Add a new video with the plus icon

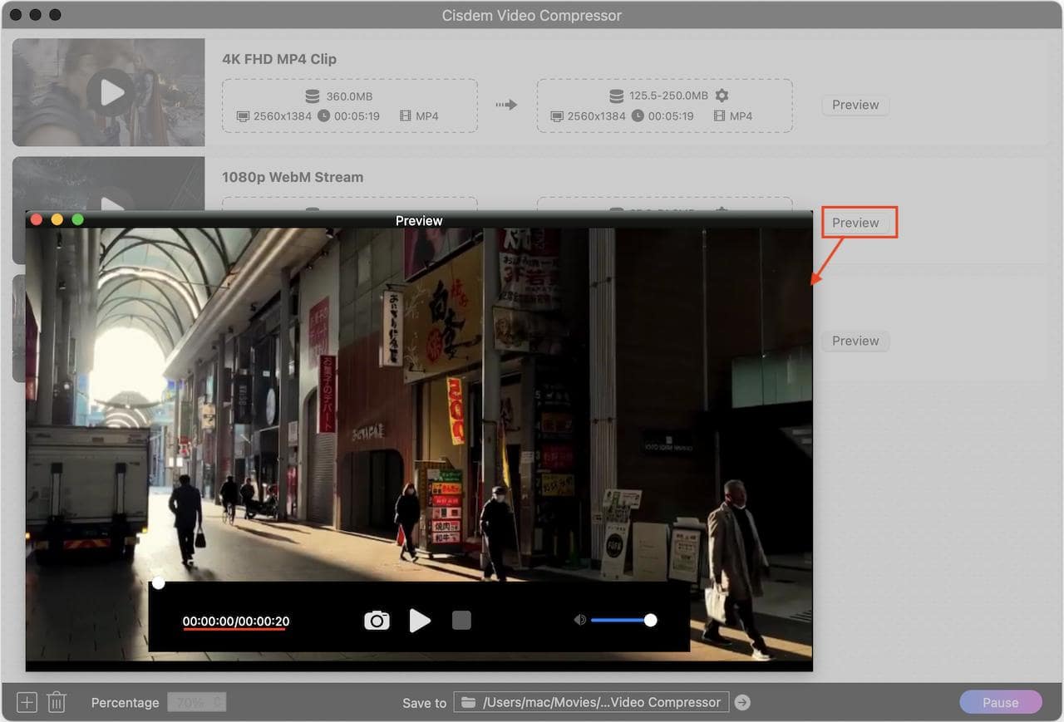click(x=26, y=702)
